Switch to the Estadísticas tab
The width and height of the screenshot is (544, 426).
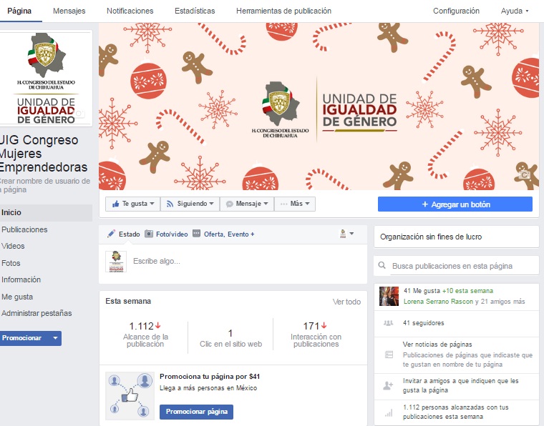point(194,11)
